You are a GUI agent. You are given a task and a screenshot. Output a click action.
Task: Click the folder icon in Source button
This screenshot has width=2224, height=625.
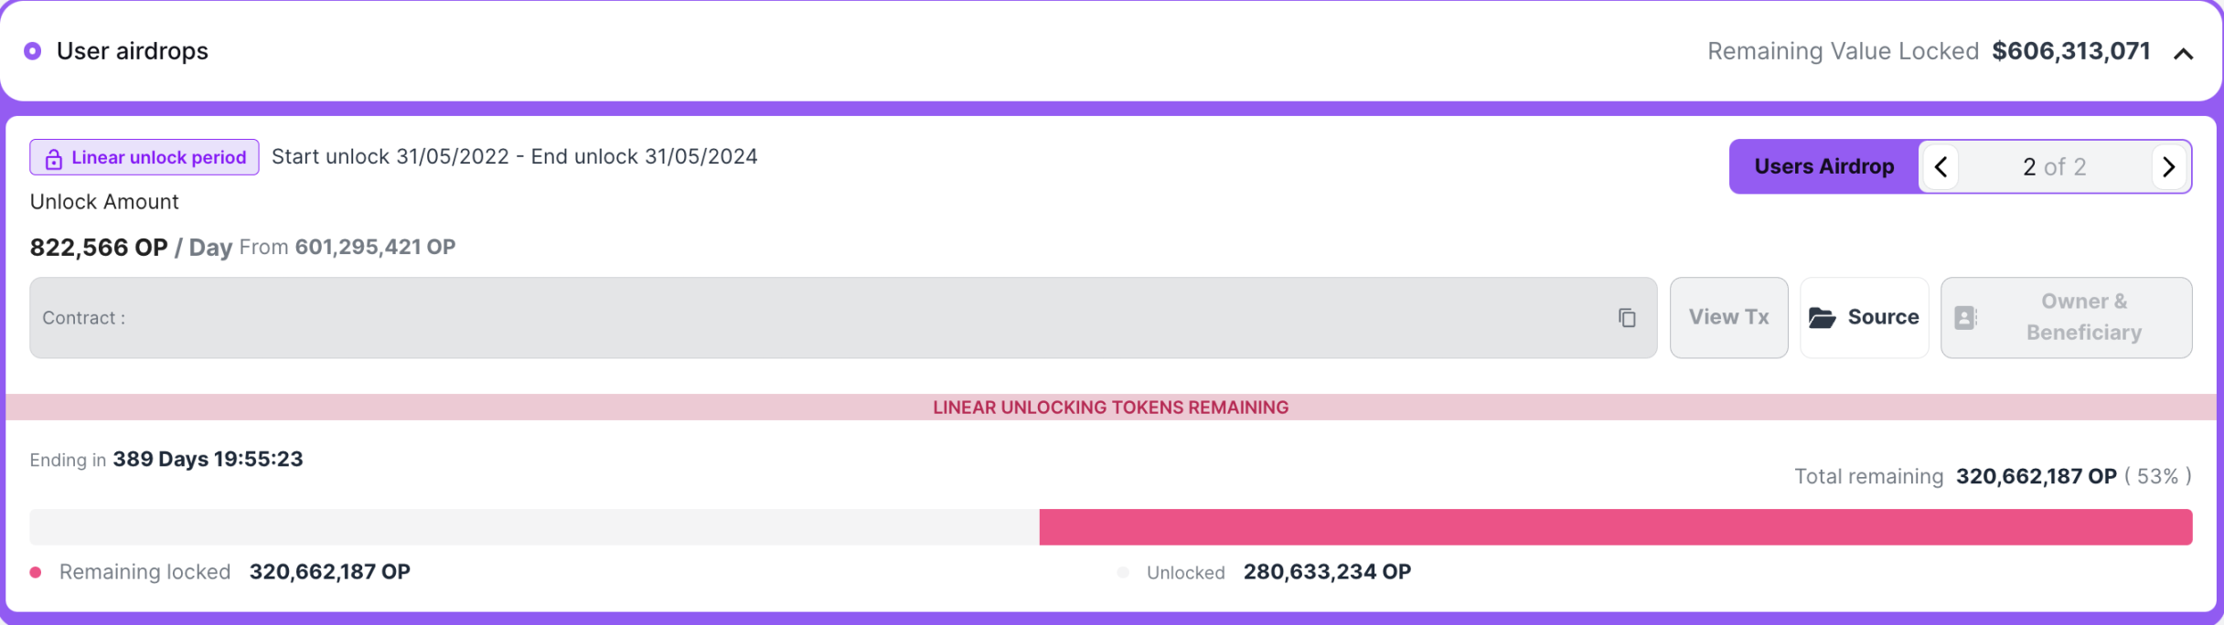(1822, 317)
